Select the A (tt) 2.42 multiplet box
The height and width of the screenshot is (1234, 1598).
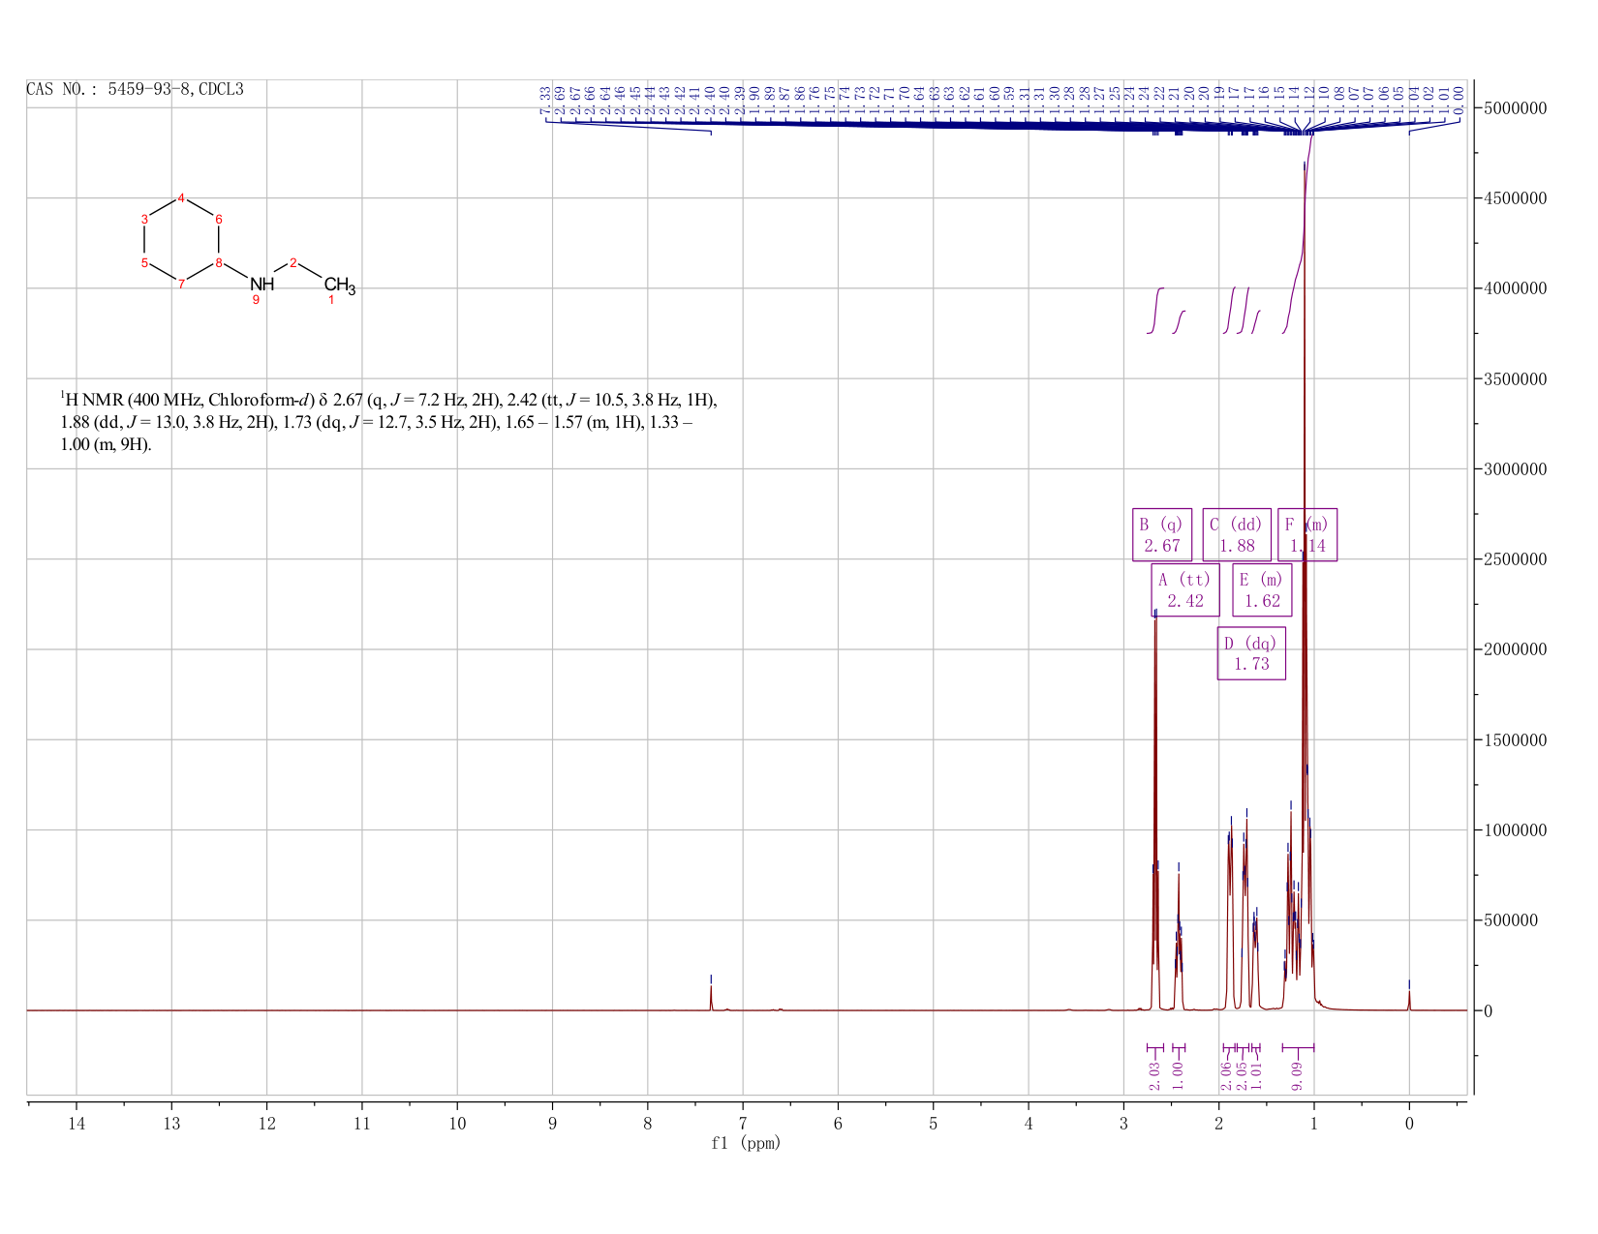point(1185,590)
